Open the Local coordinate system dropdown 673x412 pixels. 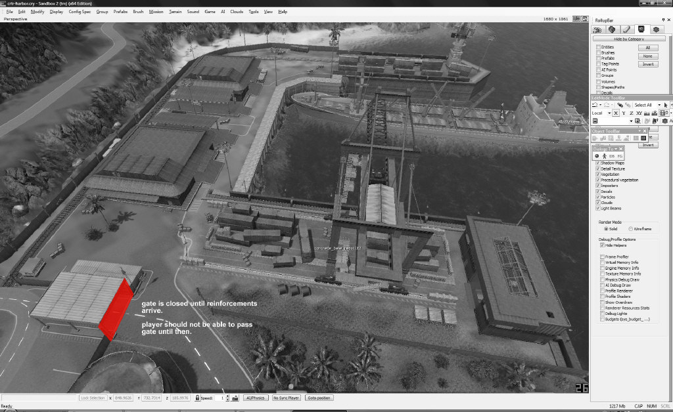coord(609,113)
